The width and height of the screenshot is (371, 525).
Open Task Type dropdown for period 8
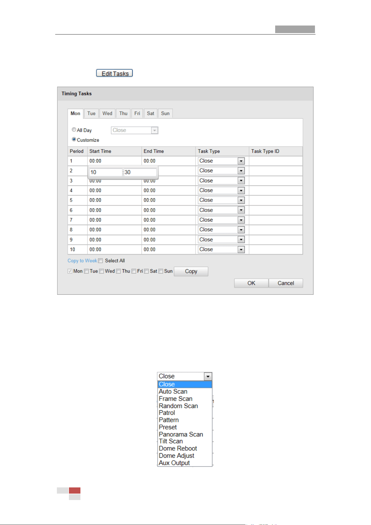(x=221, y=230)
